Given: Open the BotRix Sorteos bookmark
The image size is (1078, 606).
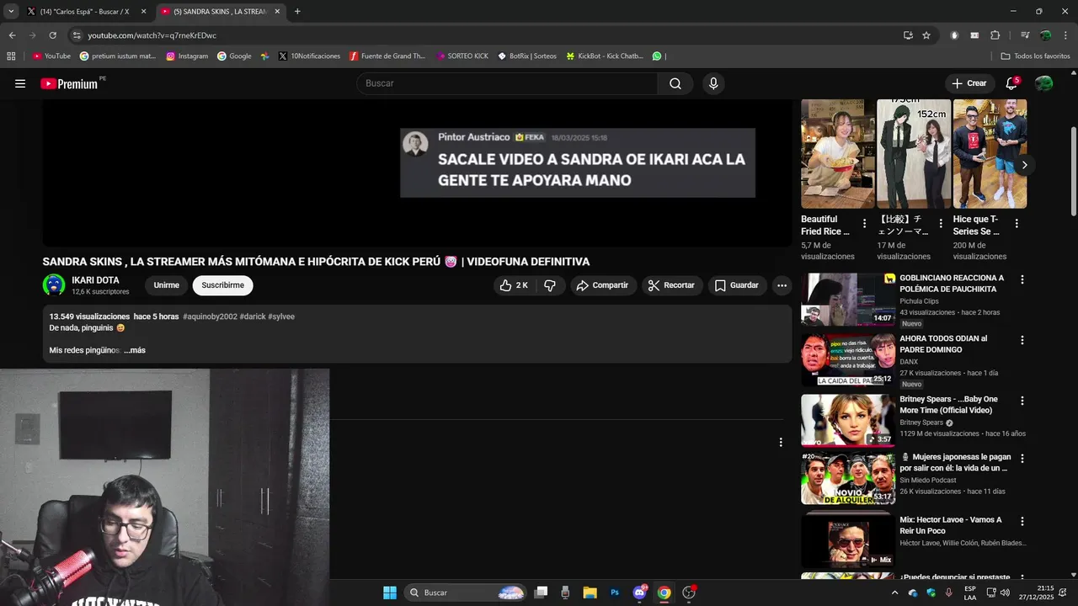Looking at the screenshot, I should pos(527,56).
